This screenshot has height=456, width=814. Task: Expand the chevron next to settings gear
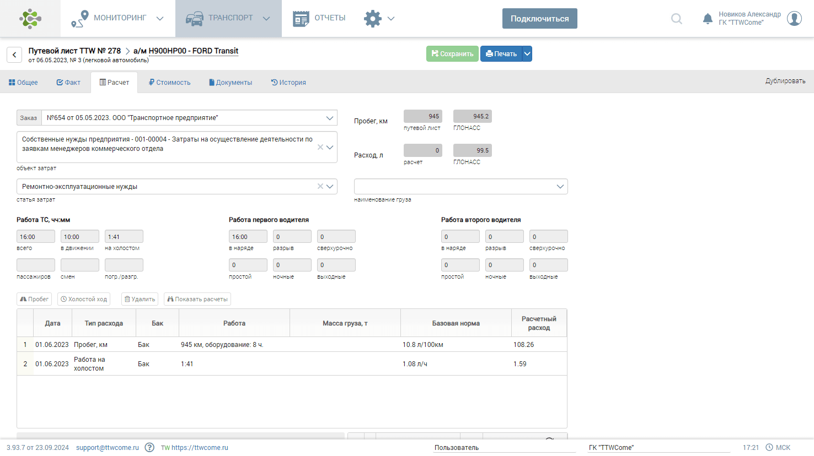(391, 19)
